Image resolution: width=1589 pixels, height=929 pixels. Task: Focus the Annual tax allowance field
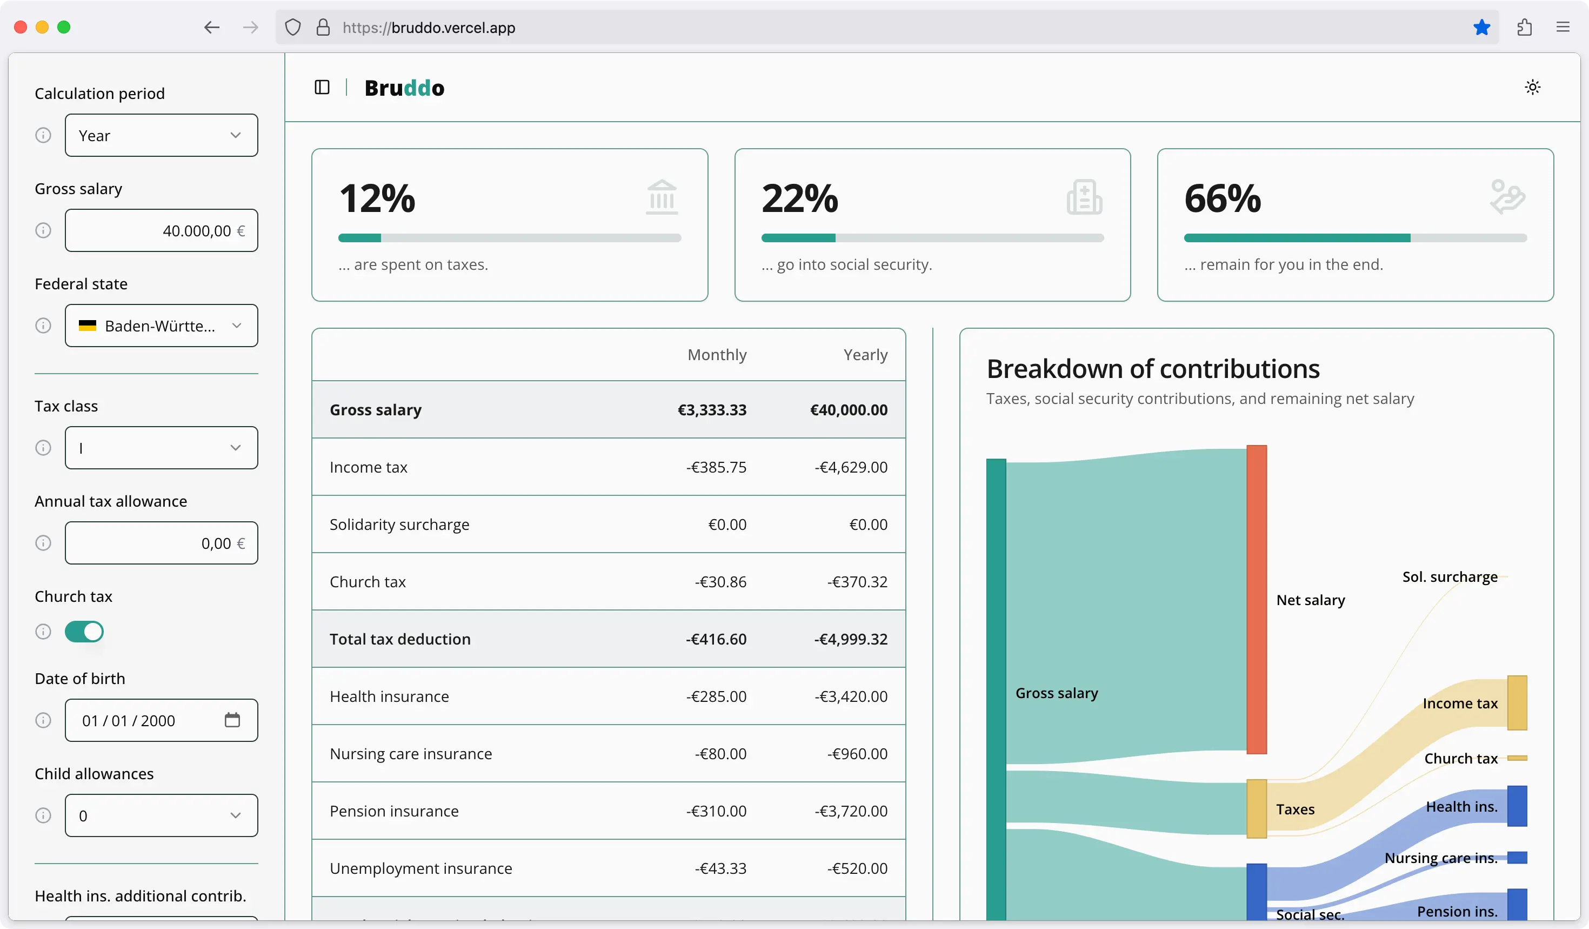tap(161, 543)
